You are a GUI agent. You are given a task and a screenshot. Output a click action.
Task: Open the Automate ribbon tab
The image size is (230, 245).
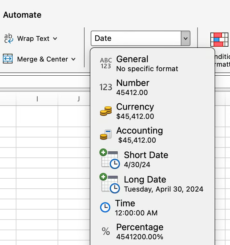pos(22,15)
